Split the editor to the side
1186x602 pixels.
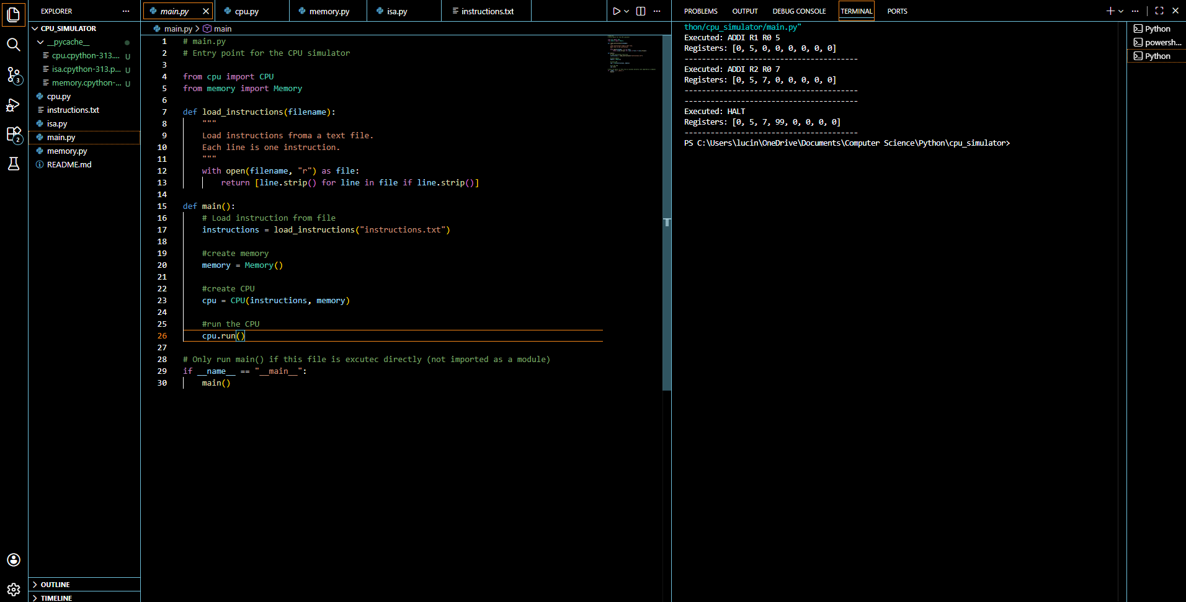point(640,11)
